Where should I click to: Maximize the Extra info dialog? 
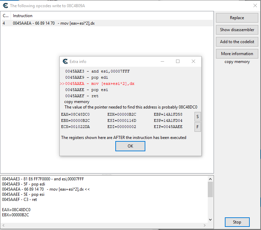tap(177, 62)
